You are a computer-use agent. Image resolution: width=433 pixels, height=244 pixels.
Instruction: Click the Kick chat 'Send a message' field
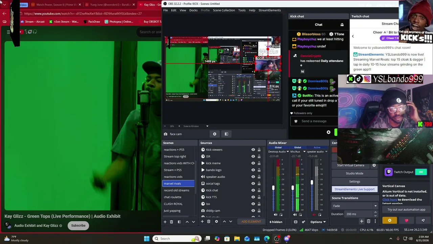coord(314,121)
